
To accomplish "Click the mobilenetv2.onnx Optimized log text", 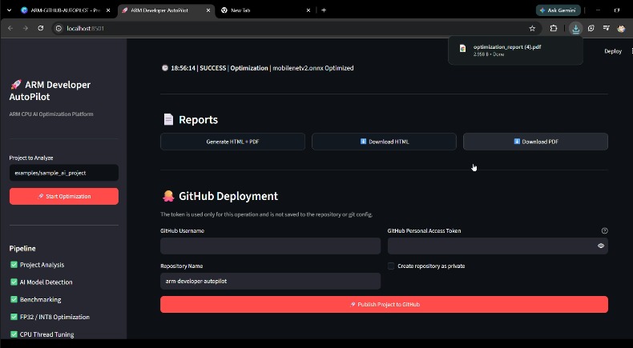I will pyautogui.click(x=313, y=68).
